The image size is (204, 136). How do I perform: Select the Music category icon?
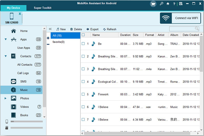coord(13,90)
